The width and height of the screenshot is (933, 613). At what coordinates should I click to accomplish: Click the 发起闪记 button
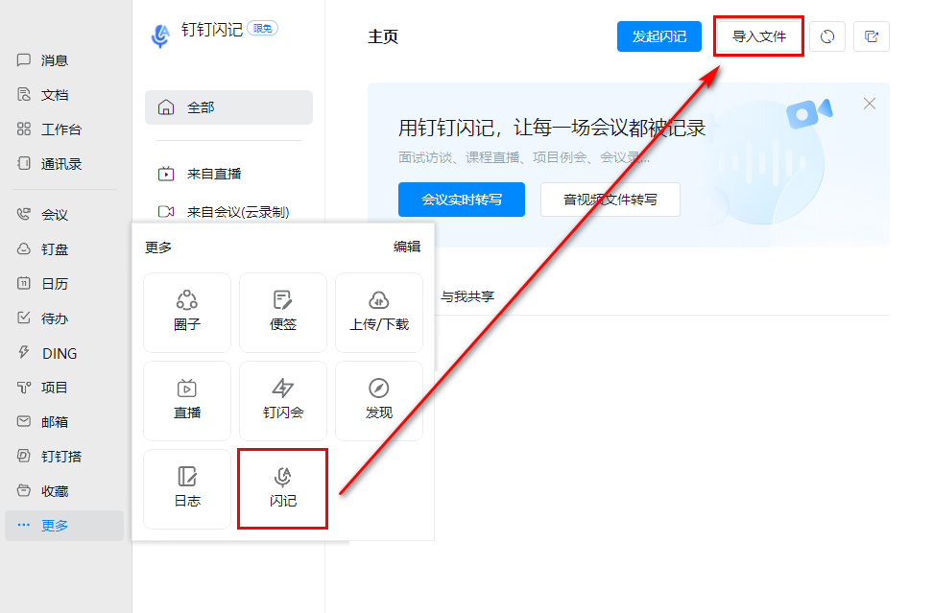pyautogui.click(x=659, y=36)
